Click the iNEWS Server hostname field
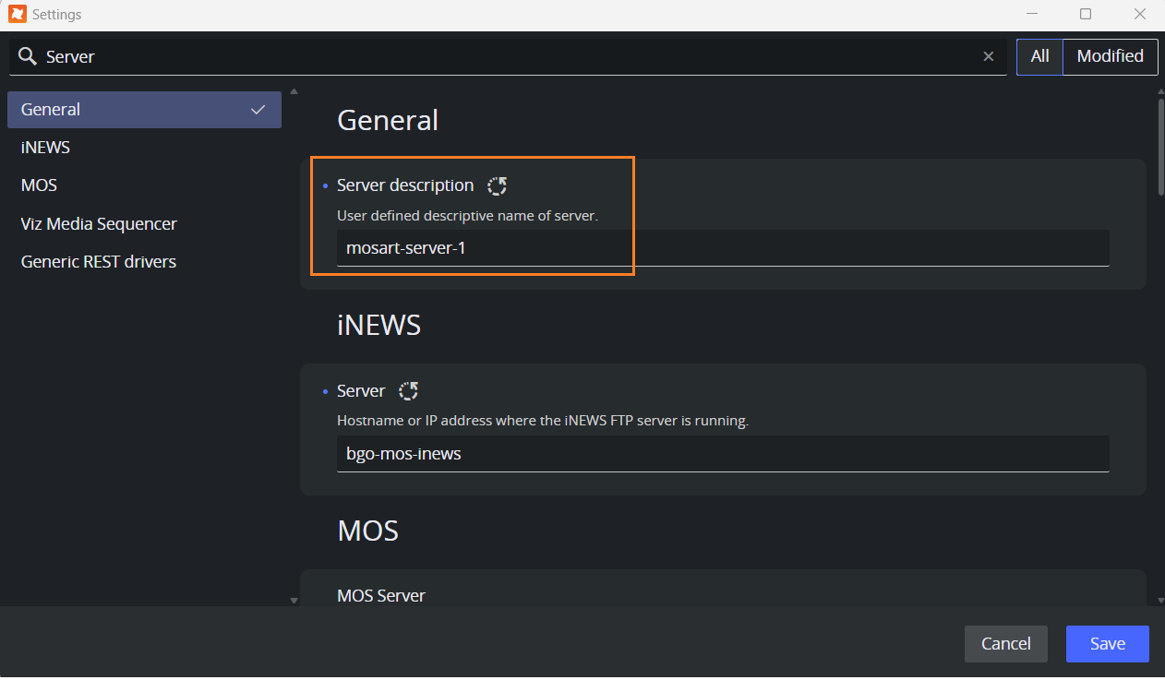 pyautogui.click(x=722, y=454)
